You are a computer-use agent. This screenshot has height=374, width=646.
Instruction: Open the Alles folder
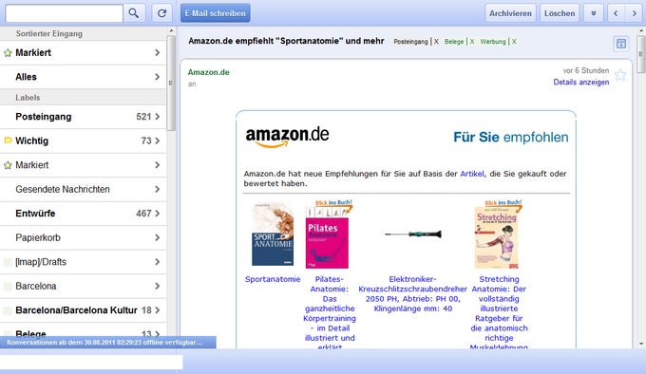click(84, 77)
